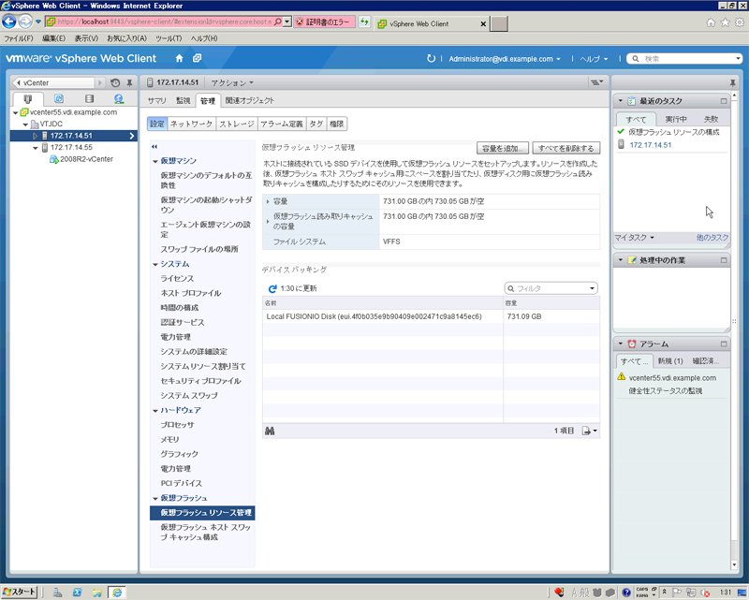Pin the vCenter navigator panel
Screen dimensions: 749x600
129,82
